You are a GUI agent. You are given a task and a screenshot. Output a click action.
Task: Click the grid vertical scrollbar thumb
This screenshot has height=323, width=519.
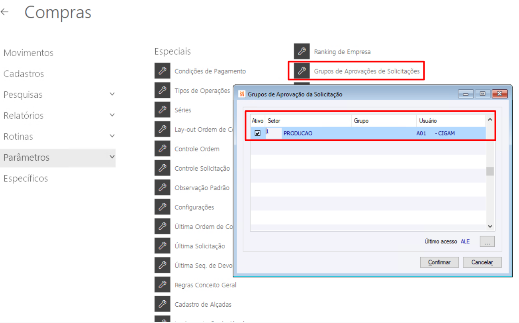click(490, 171)
